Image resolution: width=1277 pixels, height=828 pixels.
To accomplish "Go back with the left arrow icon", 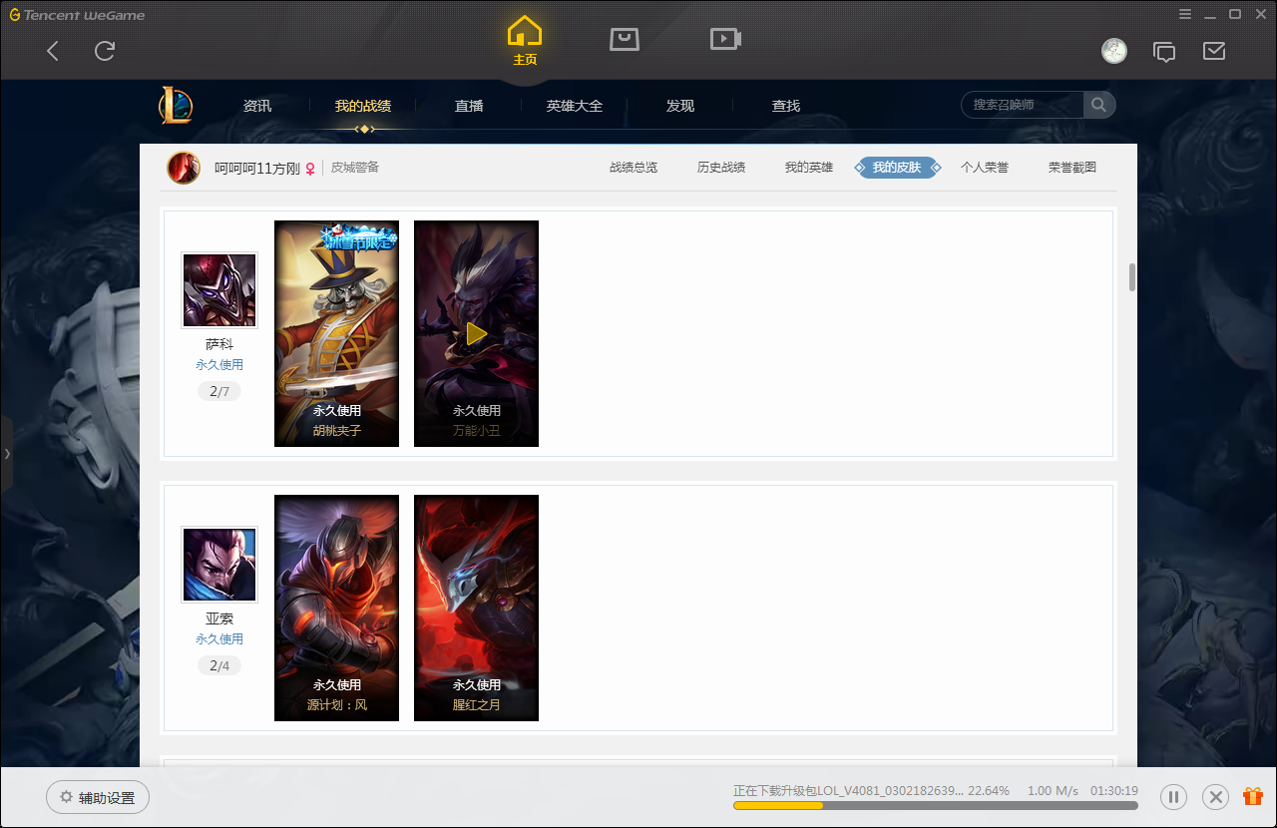I will coord(53,51).
